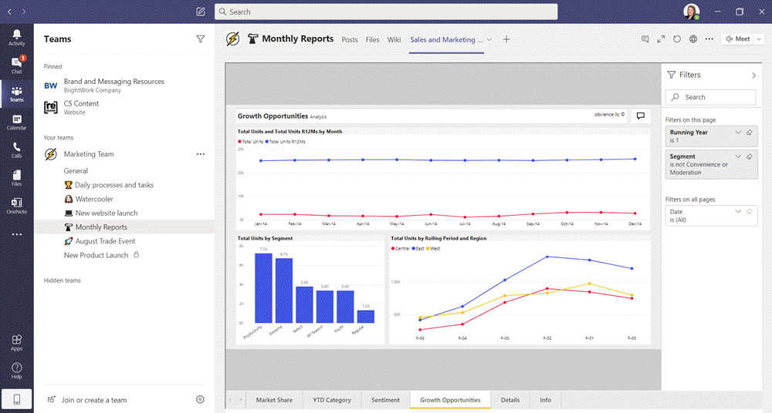772x413 pixels.
Task: Clear the Segment filter eraser
Action: pyautogui.click(x=750, y=156)
